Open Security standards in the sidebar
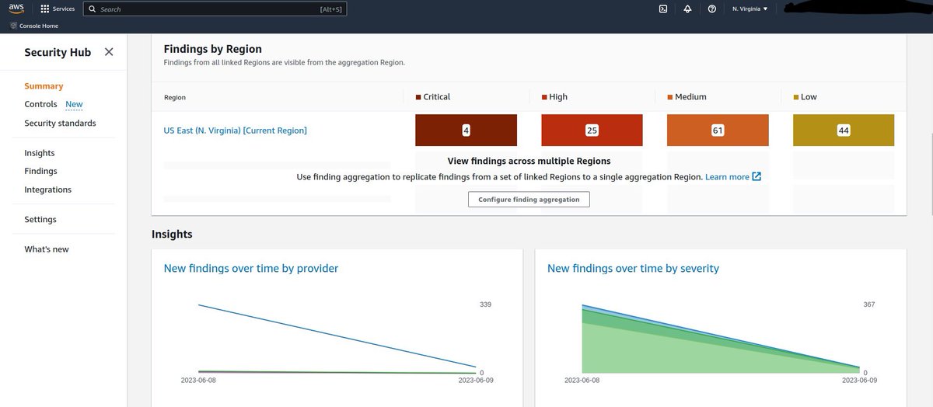Viewport: 933px width, 407px height. tap(60, 123)
